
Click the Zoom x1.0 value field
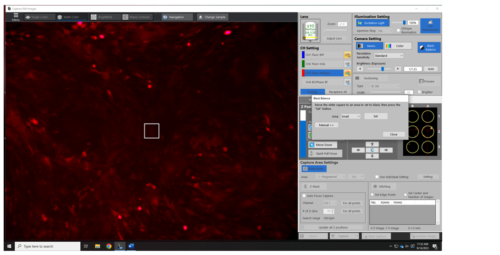(342, 24)
